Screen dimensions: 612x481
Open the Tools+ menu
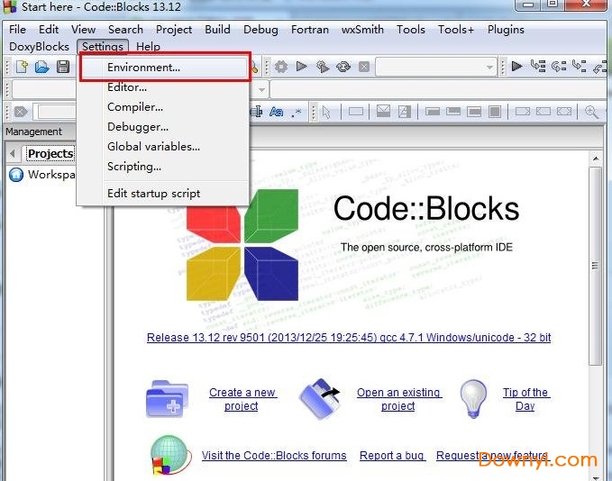tap(456, 30)
